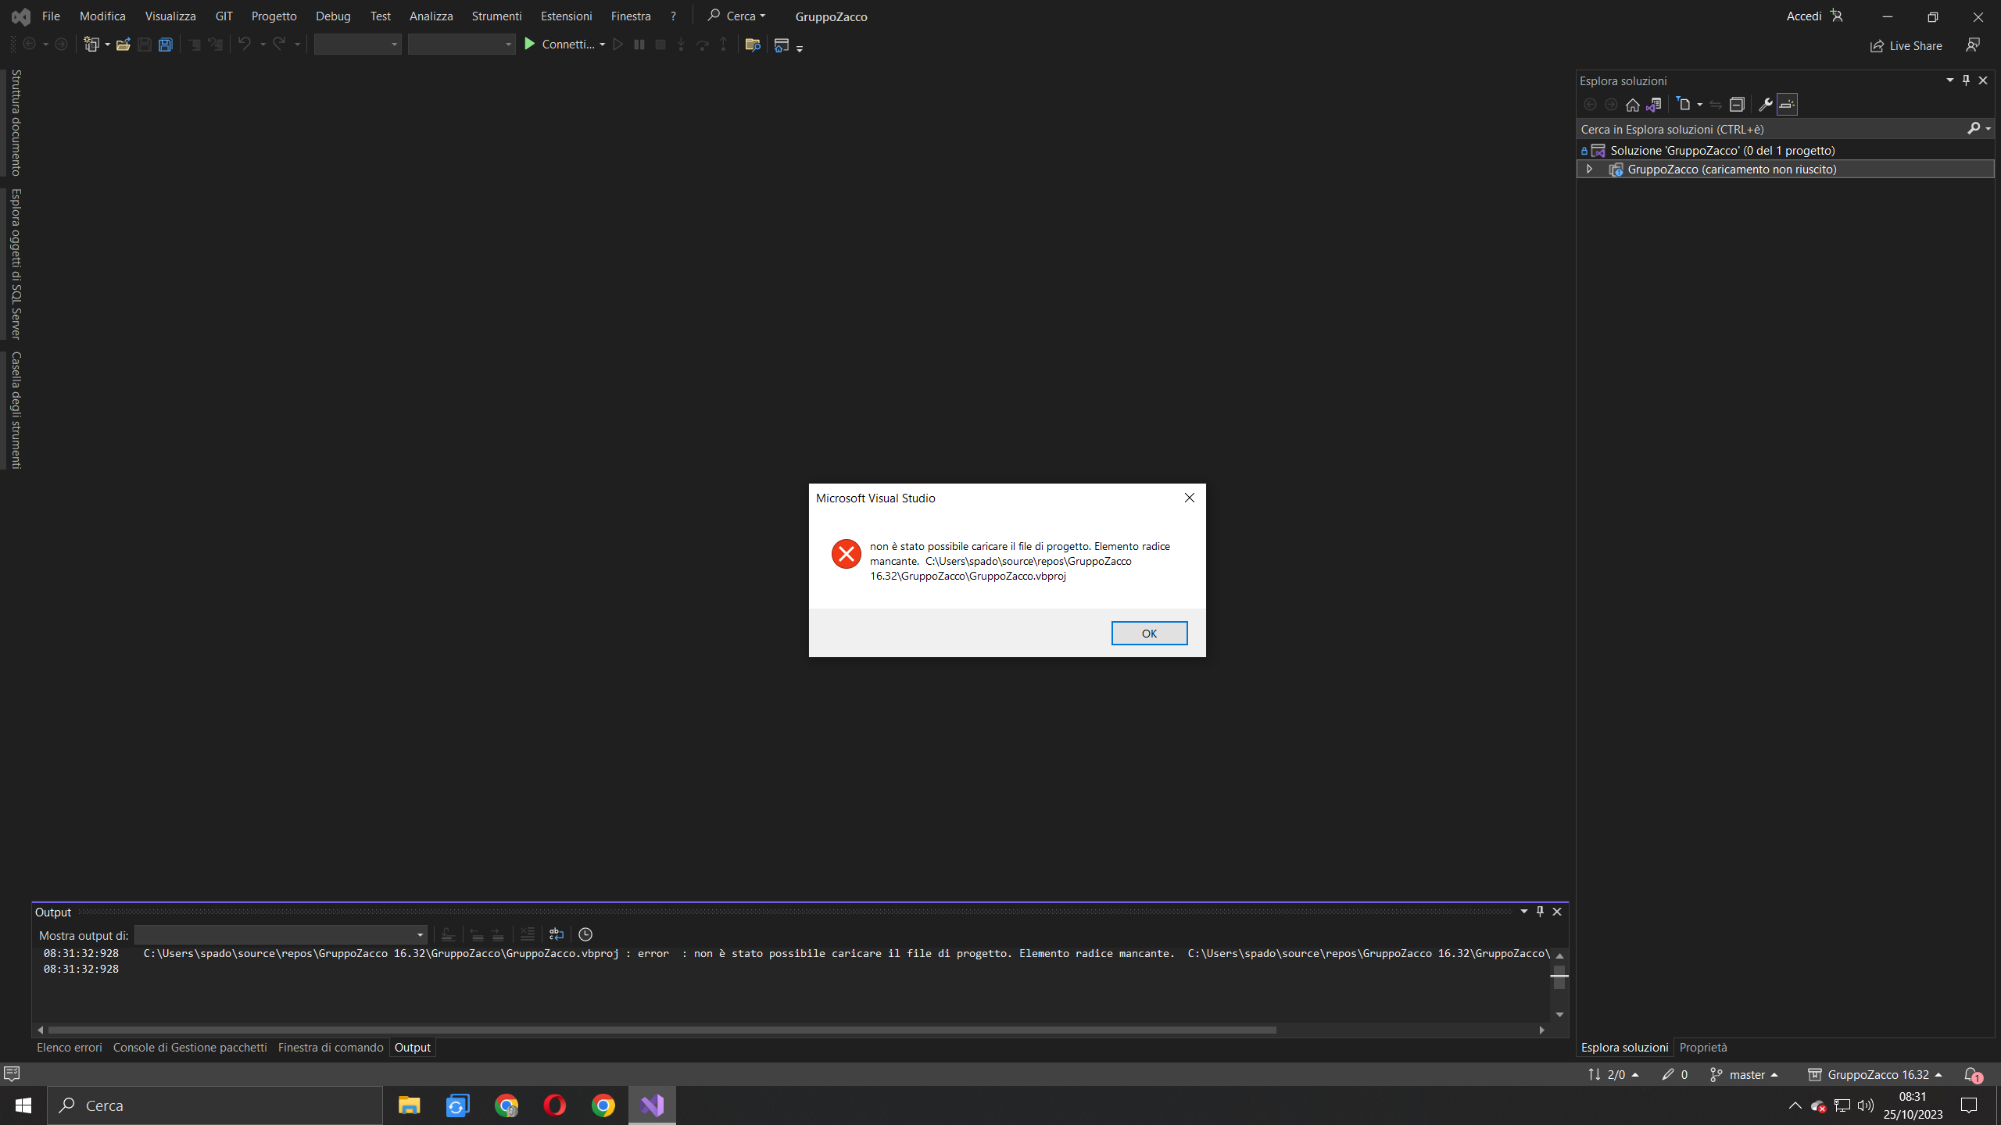This screenshot has height=1125, width=2001.
Task: Open the Connetti dropdown arrow
Action: (602, 45)
